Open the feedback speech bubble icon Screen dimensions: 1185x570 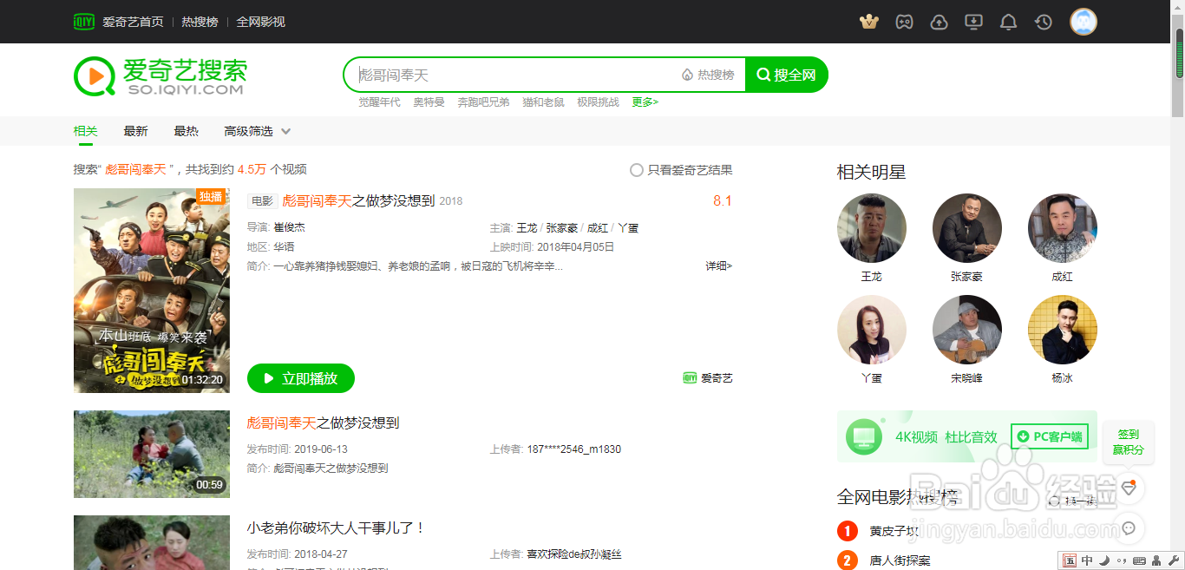[1129, 529]
